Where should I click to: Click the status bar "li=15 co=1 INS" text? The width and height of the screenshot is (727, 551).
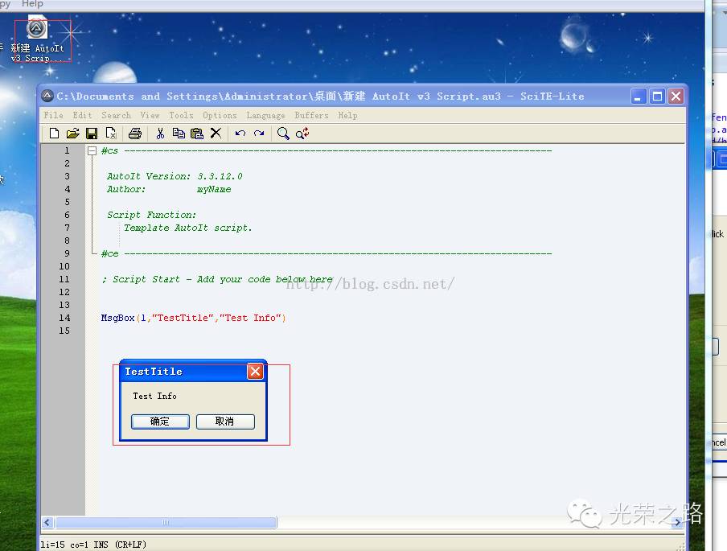pyautogui.click(x=74, y=545)
